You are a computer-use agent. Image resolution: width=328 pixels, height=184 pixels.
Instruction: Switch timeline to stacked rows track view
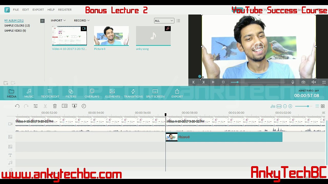317,106
